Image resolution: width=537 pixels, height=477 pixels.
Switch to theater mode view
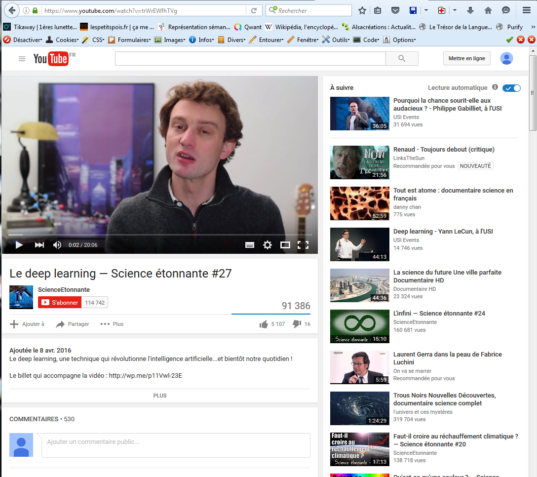(285, 245)
